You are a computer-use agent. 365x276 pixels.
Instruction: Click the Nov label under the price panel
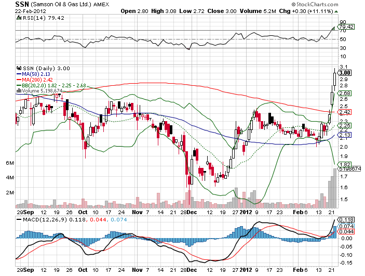coord(137,212)
